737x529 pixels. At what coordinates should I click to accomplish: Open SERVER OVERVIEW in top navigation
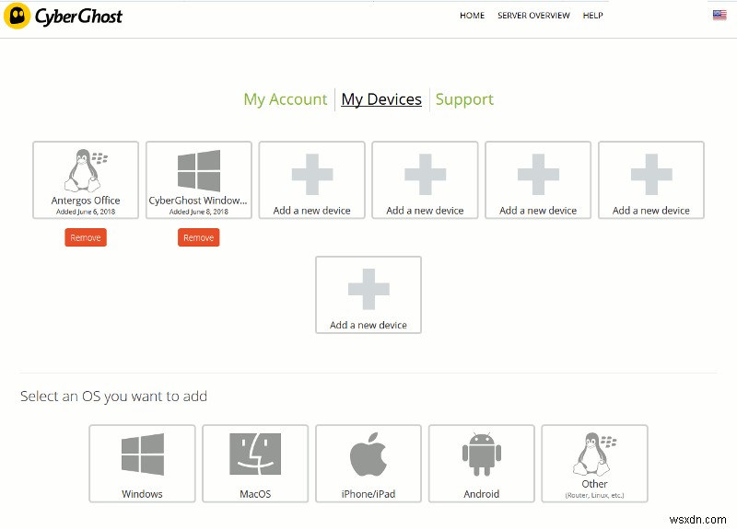coord(533,16)
